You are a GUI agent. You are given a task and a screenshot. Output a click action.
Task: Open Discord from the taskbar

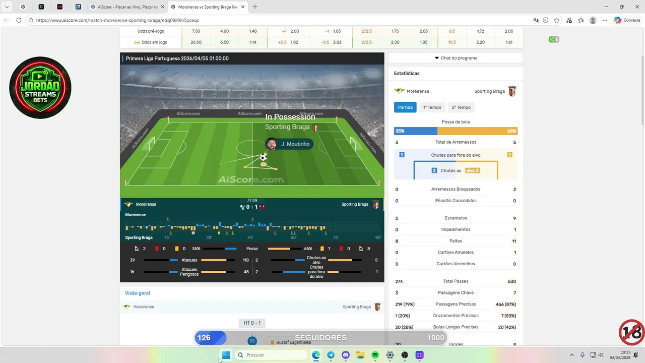[346, 355]
